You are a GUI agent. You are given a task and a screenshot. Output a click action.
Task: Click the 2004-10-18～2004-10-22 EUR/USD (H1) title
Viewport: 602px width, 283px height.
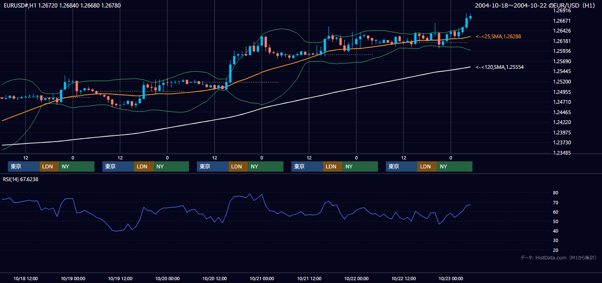pos(536,5)
